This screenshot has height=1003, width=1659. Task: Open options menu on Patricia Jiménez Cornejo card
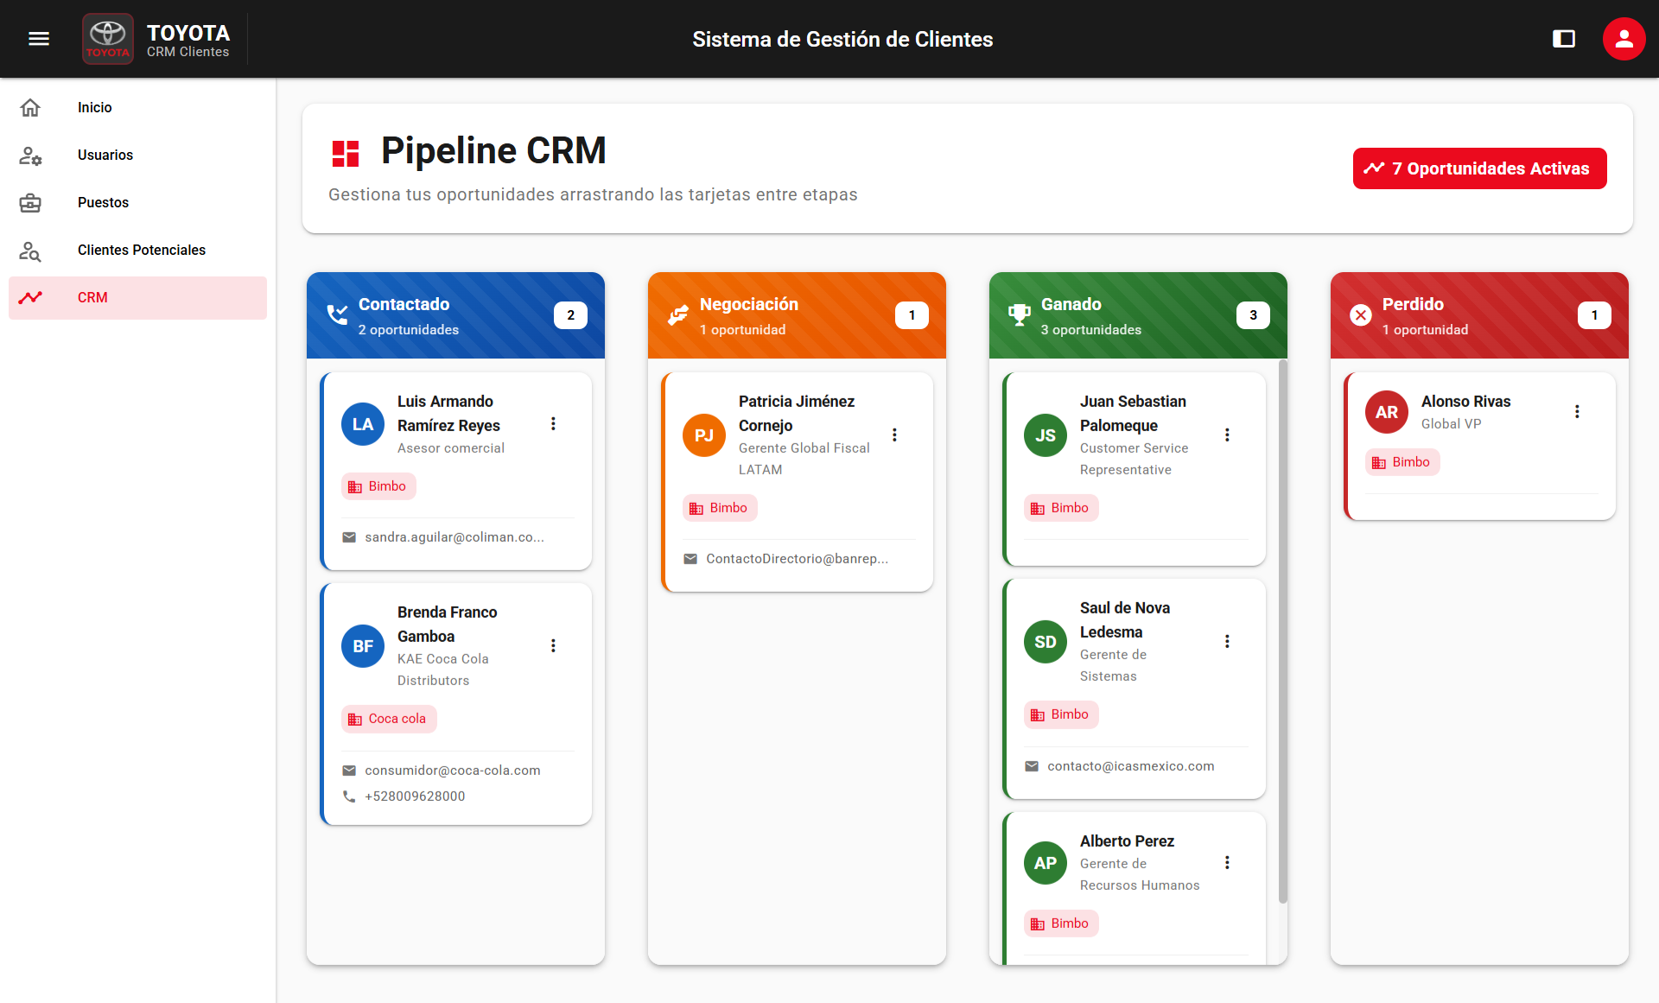(x=894, y=435)
